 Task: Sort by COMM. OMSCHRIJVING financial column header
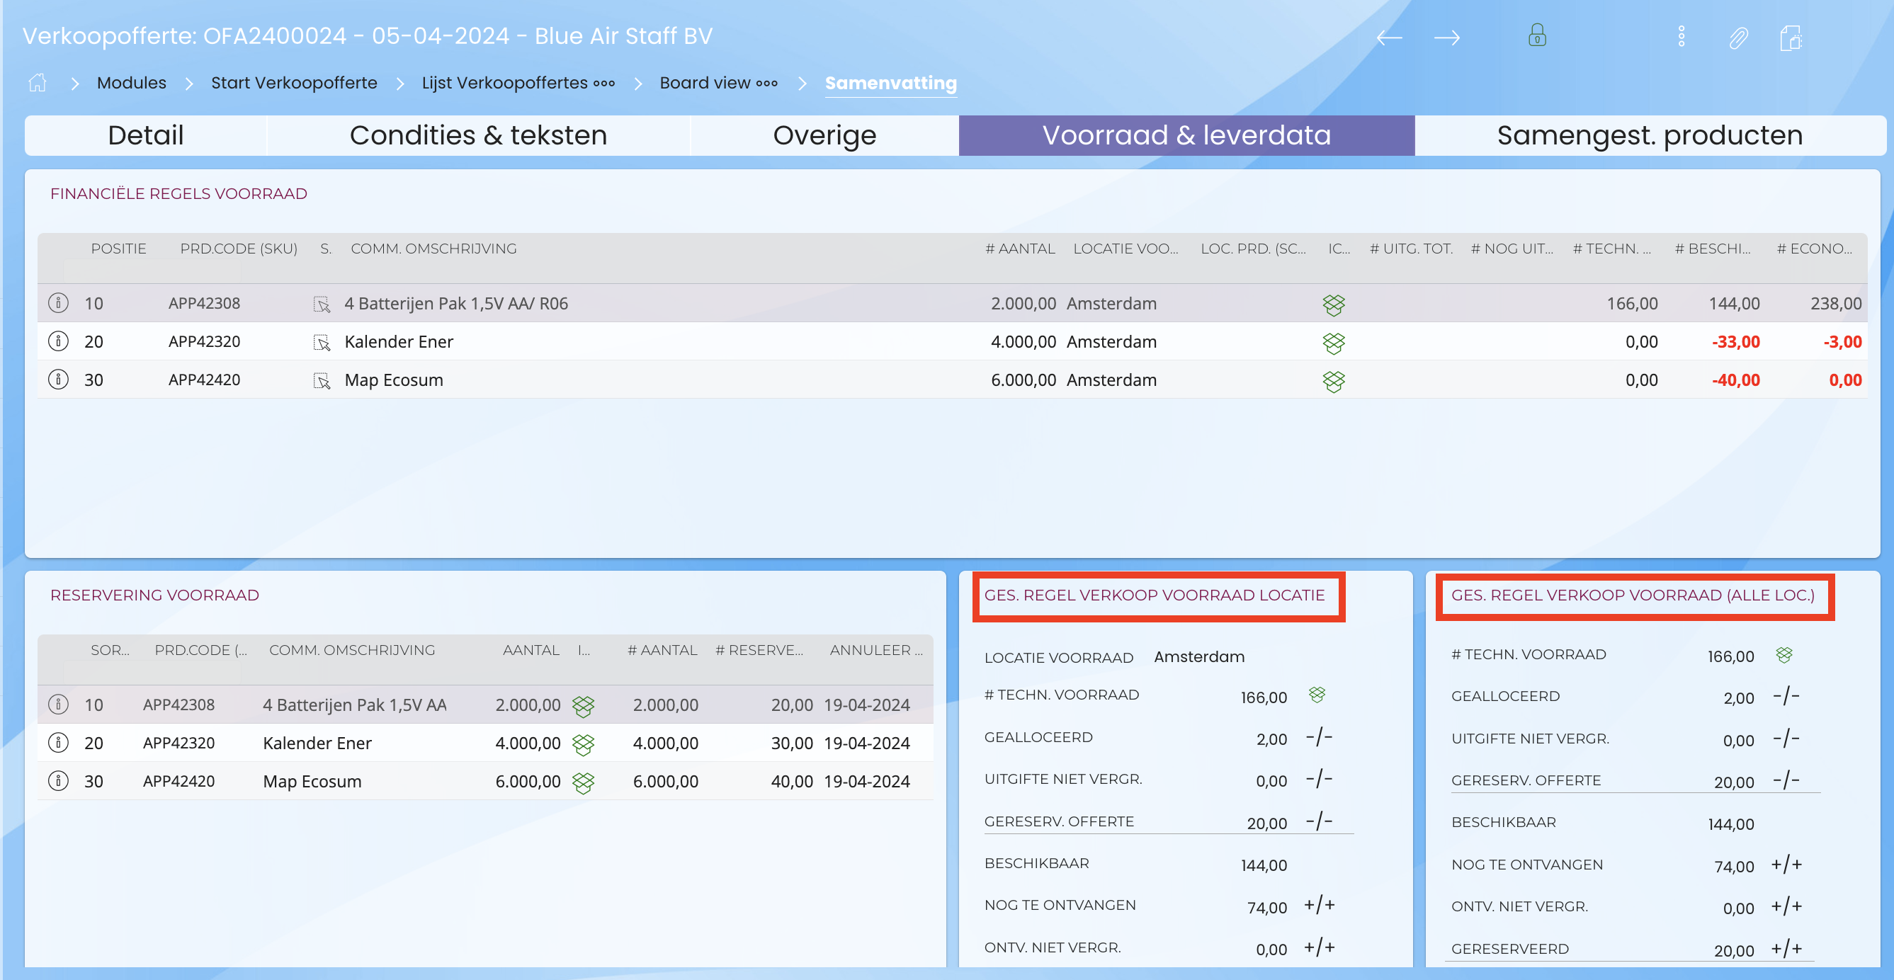click(433, 249)
